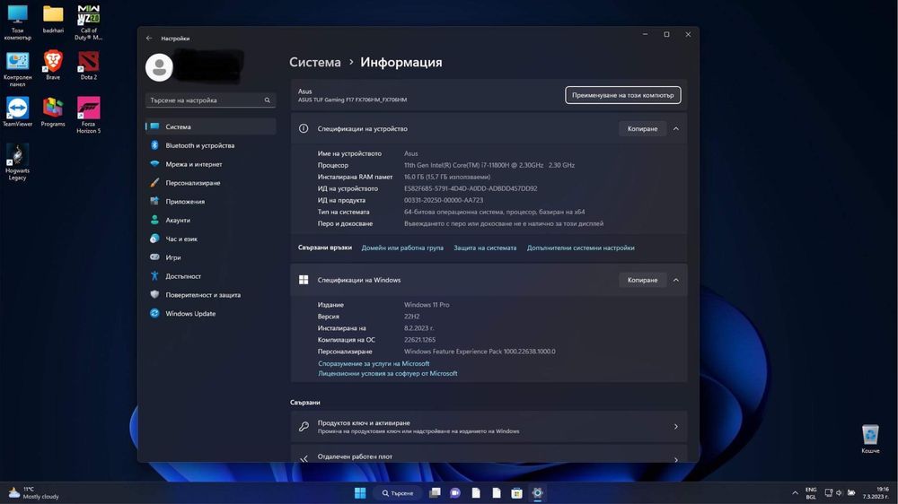This screenshot has height=504, width=898.
Task: Click the search magnifier icon in settings
Action: 267,100
